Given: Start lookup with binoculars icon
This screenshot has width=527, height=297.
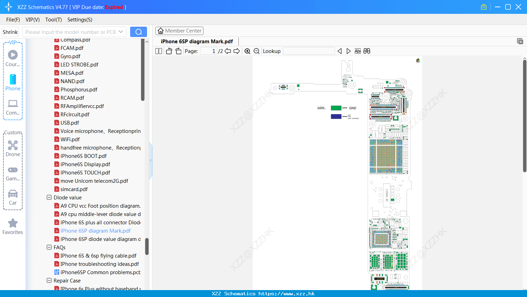Looking at the screenshot, I should click(367, 51).
